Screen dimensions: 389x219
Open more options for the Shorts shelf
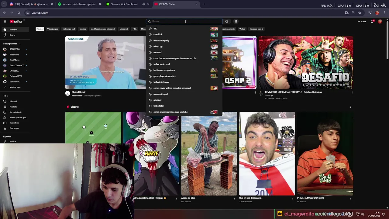pos(350,107)
